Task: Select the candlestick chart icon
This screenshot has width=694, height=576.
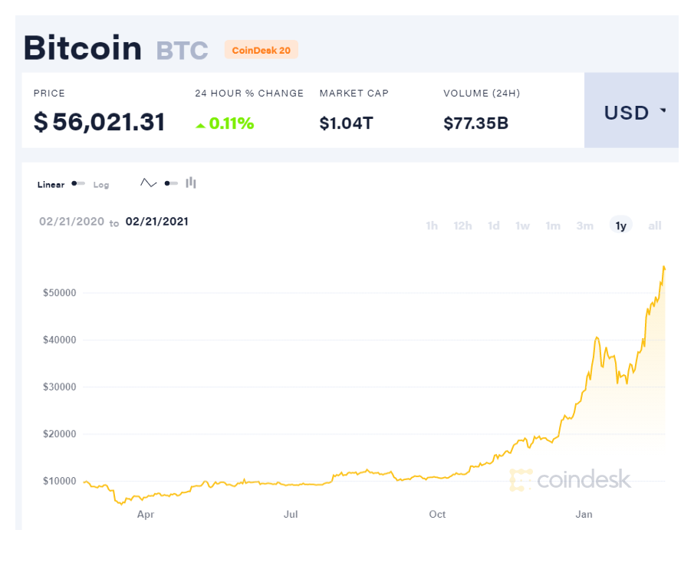Action: [191, 183]
